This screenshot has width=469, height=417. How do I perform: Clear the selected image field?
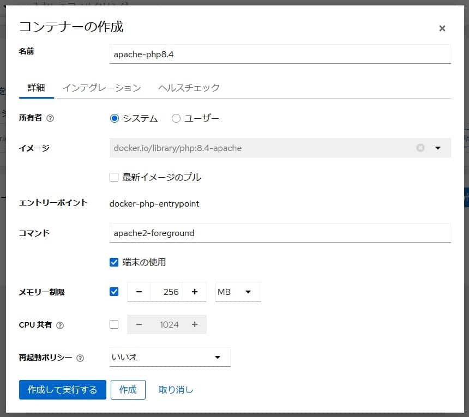coord(420,148)
